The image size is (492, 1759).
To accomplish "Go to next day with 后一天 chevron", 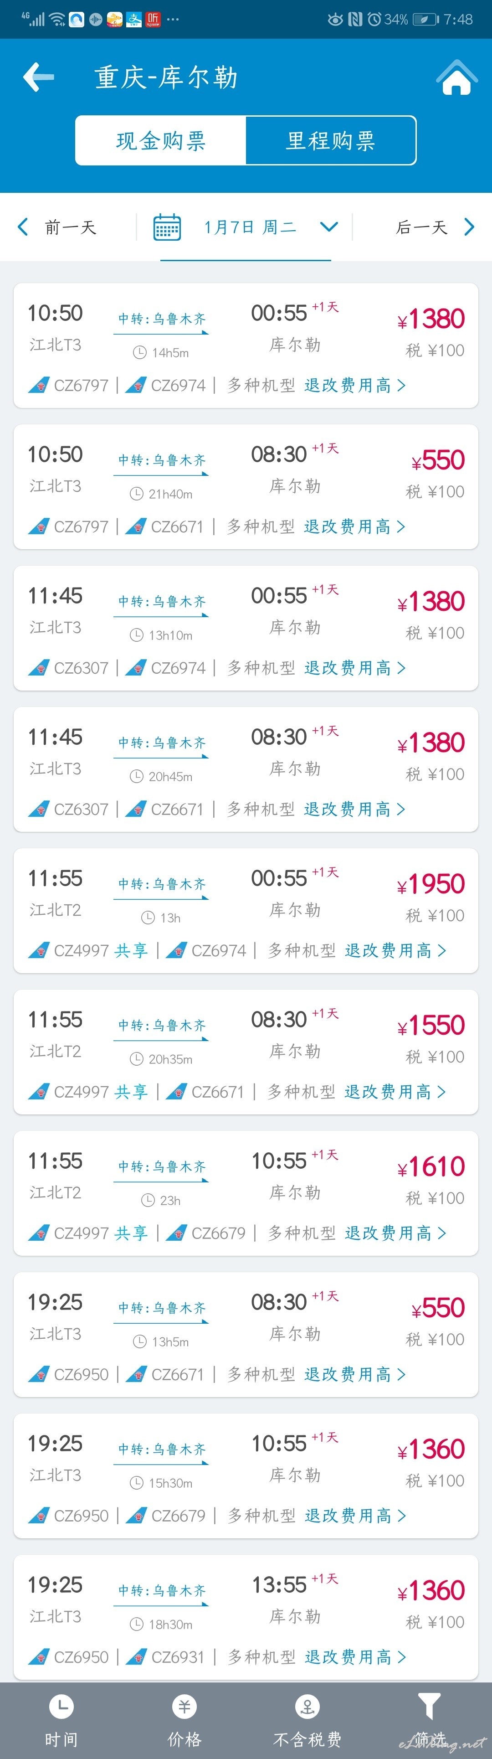I will coord(469,227).
